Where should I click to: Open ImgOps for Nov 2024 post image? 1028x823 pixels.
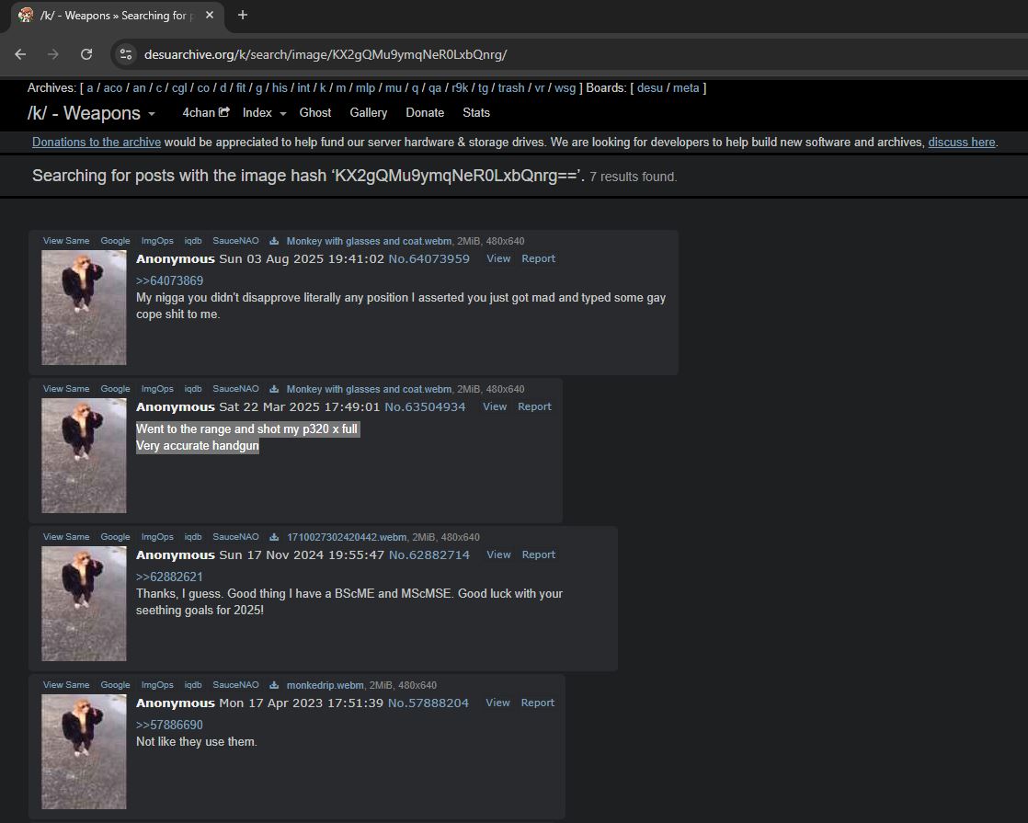157,536
